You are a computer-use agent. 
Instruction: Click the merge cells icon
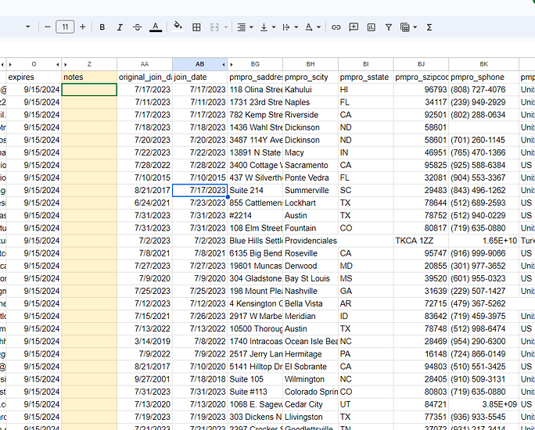click(x=214, y=27)
